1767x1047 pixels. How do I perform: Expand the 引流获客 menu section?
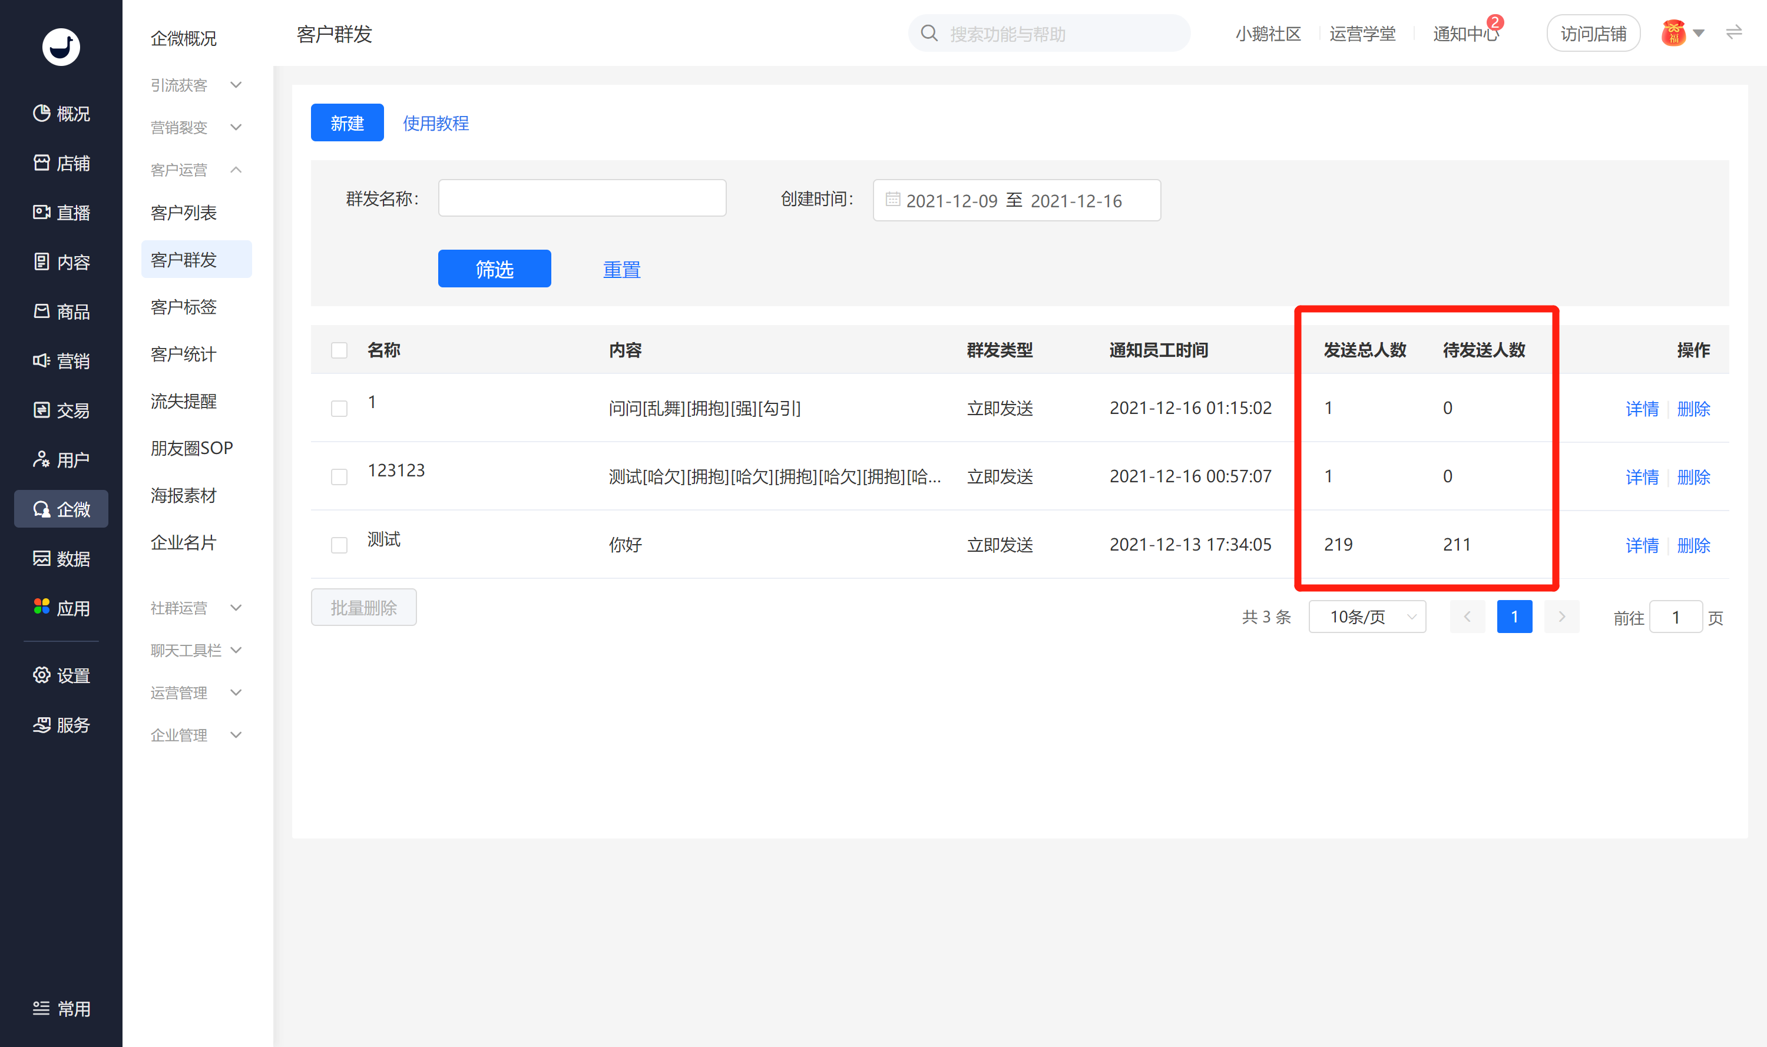[x=196, y=85]
